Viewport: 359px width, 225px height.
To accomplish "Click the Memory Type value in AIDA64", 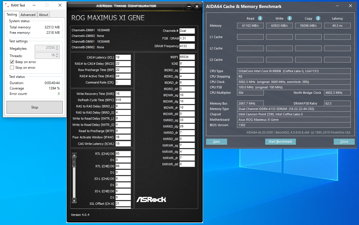I will [x=294, y=109].
